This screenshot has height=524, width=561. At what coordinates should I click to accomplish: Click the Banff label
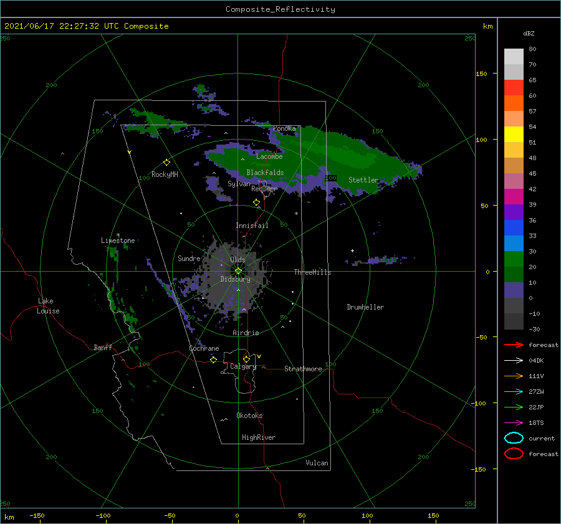103,347
